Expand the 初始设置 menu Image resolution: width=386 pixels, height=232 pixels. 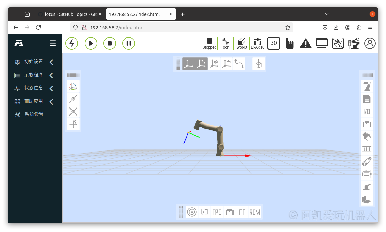pyautogui.click(x=33, y=62)
